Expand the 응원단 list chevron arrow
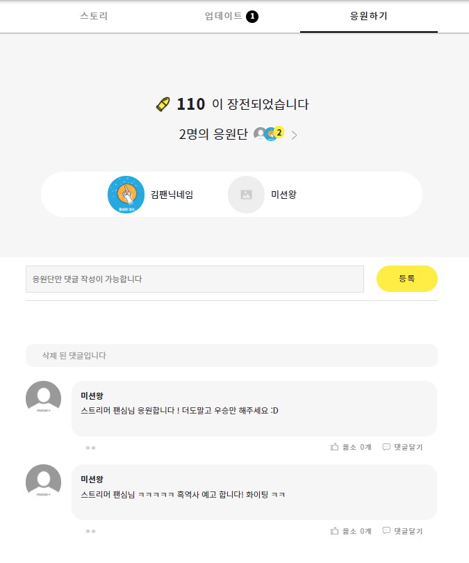The width and height of the screenshot is (469, 563). coord(294,135)
